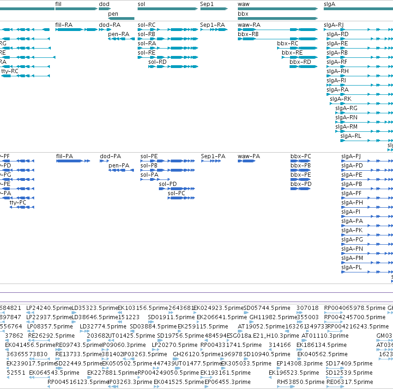Click protein sol-PD

pyautogui.click(x=177, y=189)
